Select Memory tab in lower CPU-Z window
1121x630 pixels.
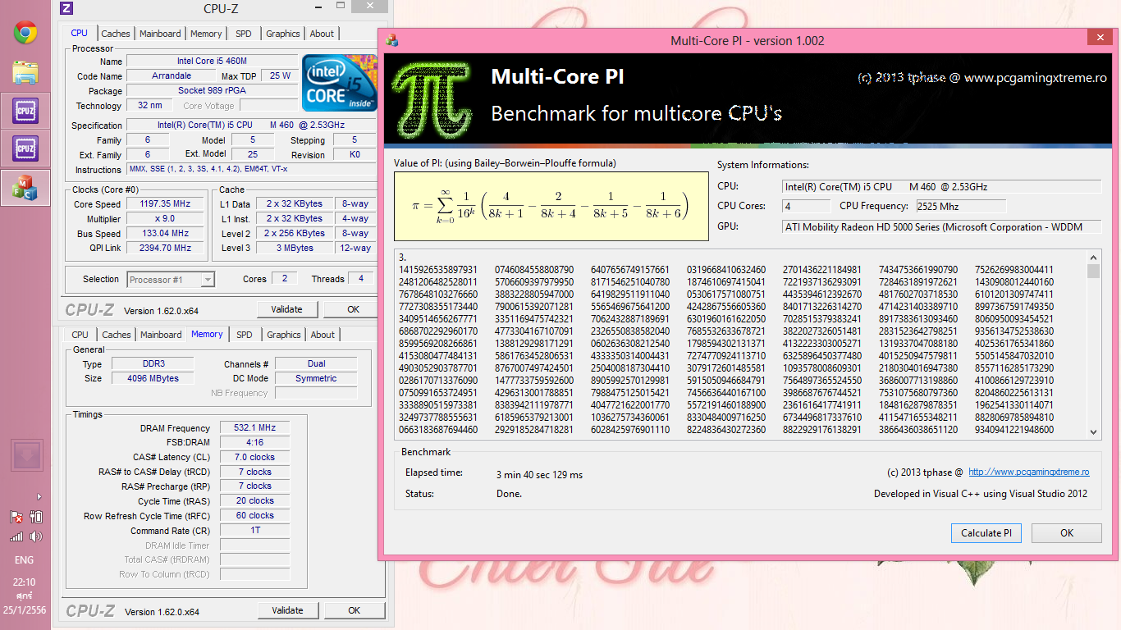(x=207, y=334)
